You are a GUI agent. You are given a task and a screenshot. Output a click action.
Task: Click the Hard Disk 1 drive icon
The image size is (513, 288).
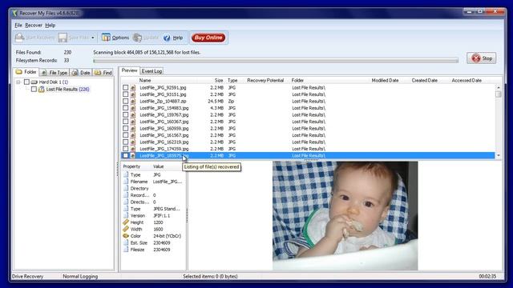[x=34, y=82]
